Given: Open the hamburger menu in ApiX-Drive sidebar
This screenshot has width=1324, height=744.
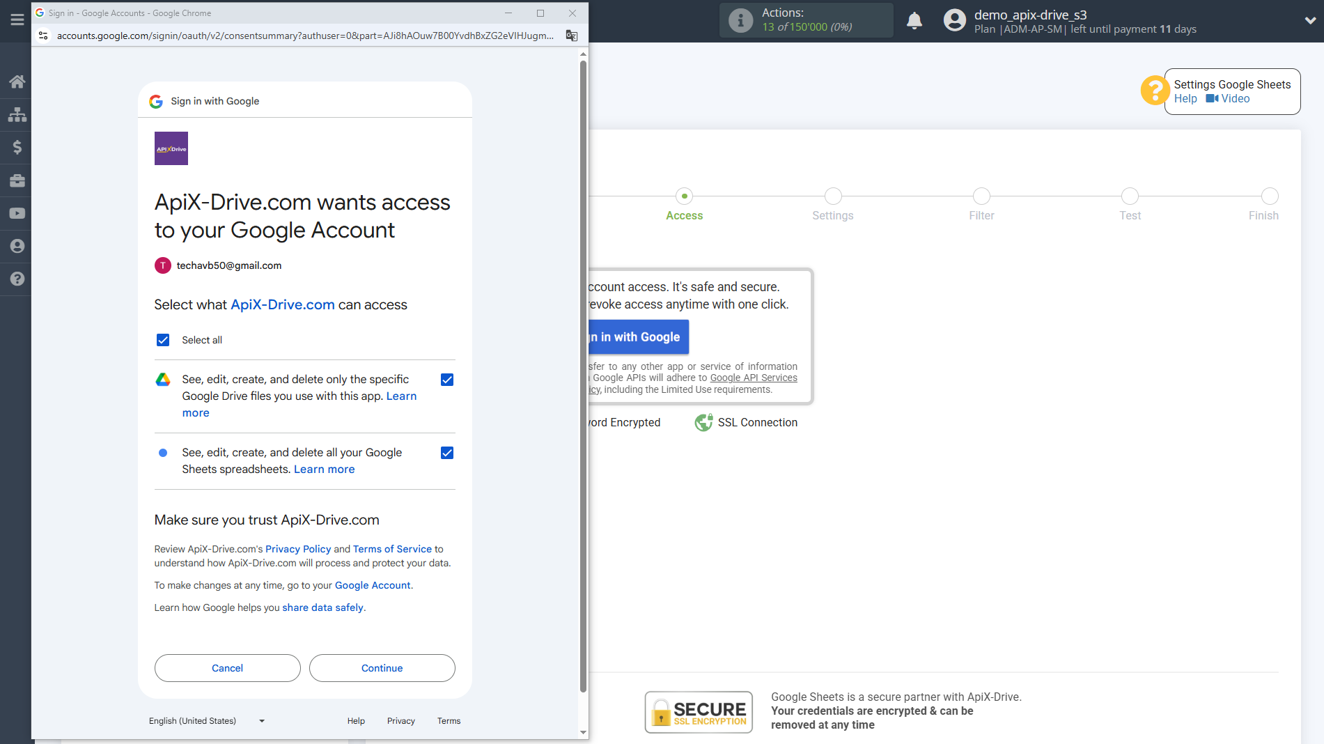Looking at the screenshot, I should coord(17,20).
